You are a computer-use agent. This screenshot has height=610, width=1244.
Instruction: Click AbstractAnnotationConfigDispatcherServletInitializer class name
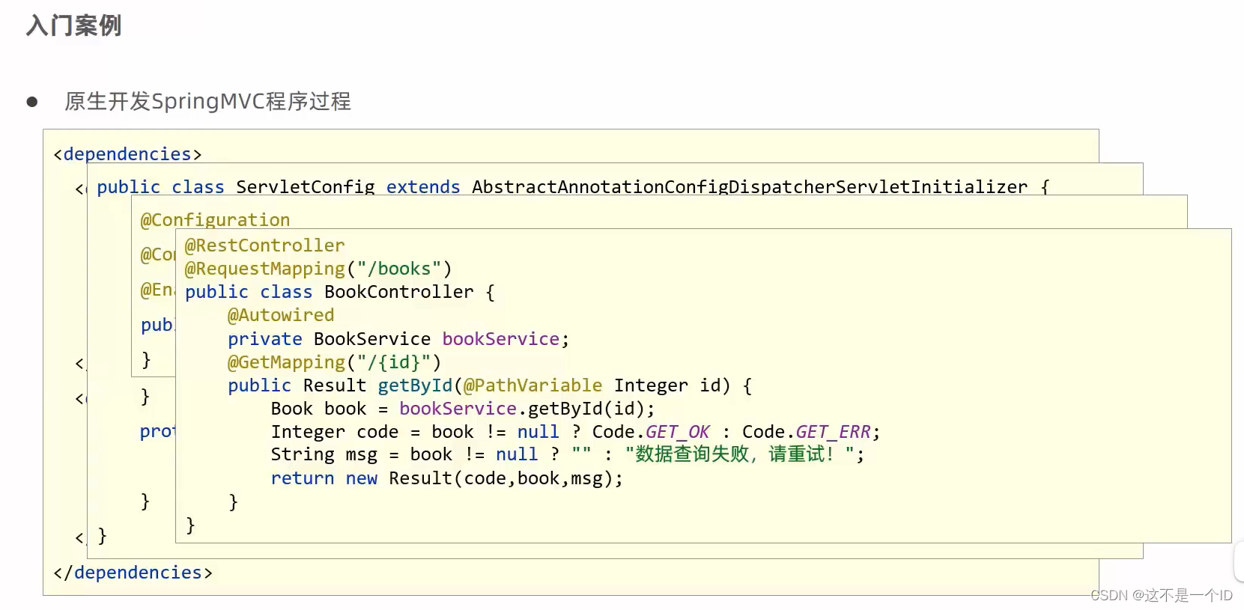tap(750, 187)
